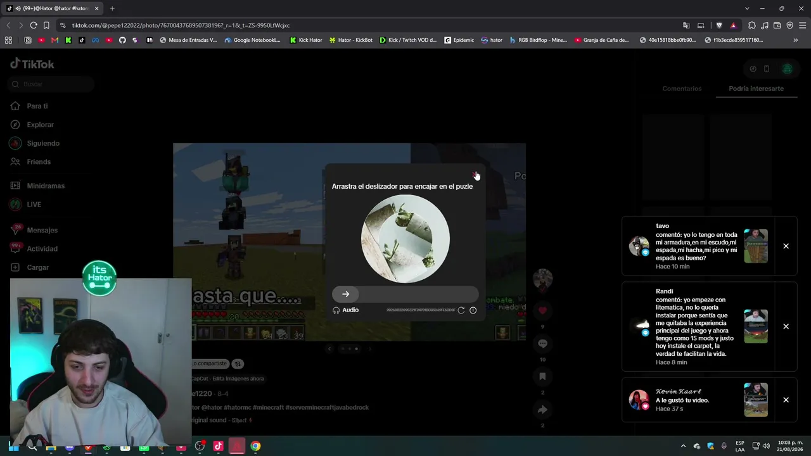Open GitHub bookmark icon
Image resolution: width=811 pixels, height=456 pixels.
coord(122,40)
